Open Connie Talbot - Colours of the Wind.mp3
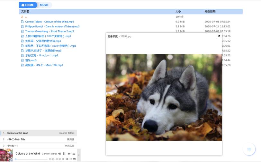The image size is (261, 162). (50, 22)
